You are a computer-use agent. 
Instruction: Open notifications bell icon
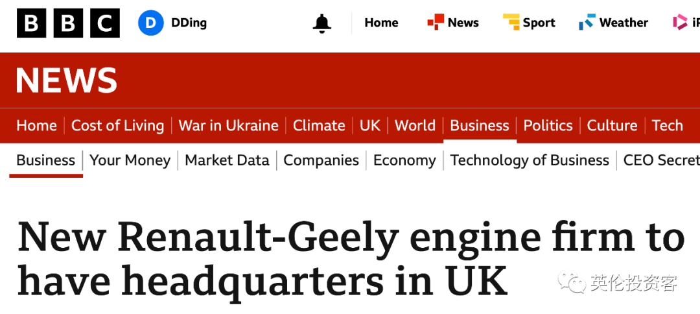[322, 23]
